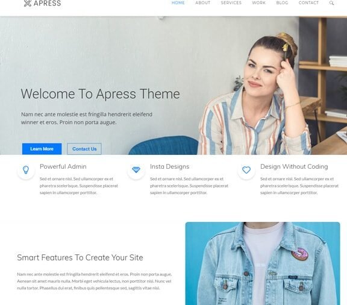The image size is (347, 305).
Task: Click the description under Design Without Coding
Action: pos(299,186)
